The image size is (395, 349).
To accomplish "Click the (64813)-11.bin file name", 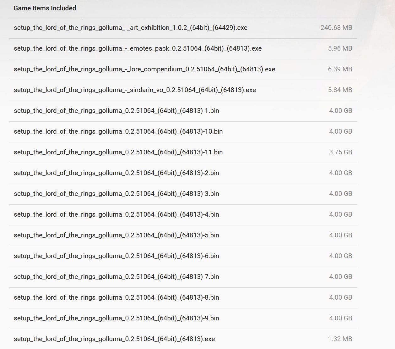I will click(118, 152).
